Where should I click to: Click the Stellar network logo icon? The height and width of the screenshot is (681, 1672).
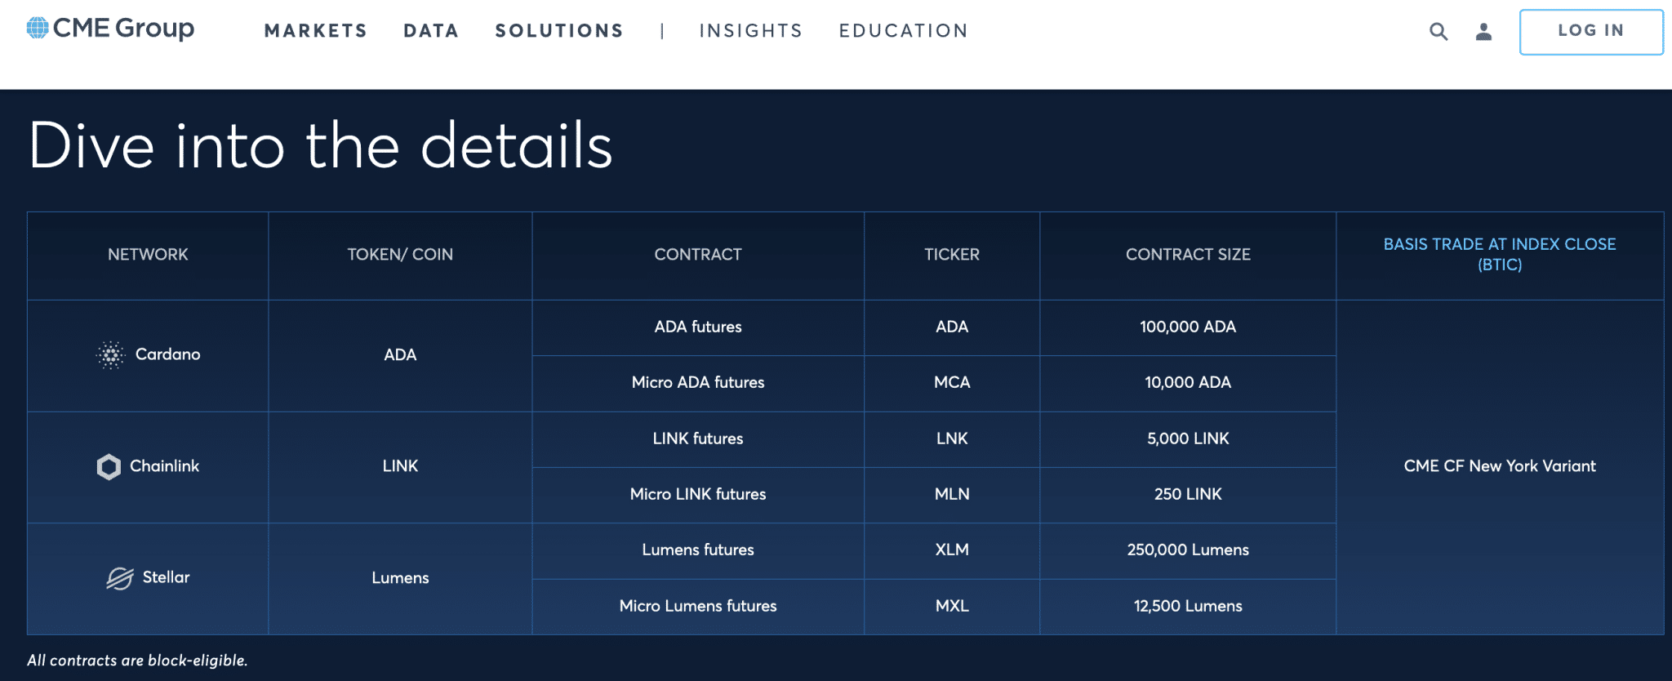coord(120,578)
